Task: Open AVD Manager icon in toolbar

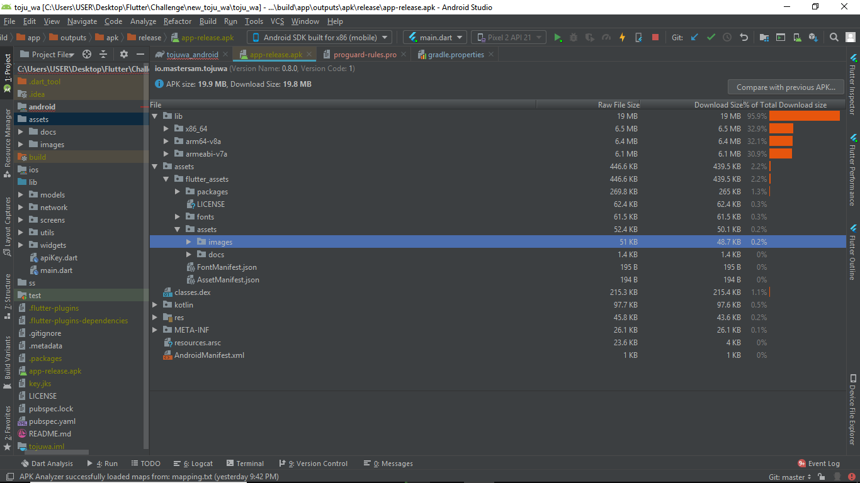Action: click(x=797, y=38)
